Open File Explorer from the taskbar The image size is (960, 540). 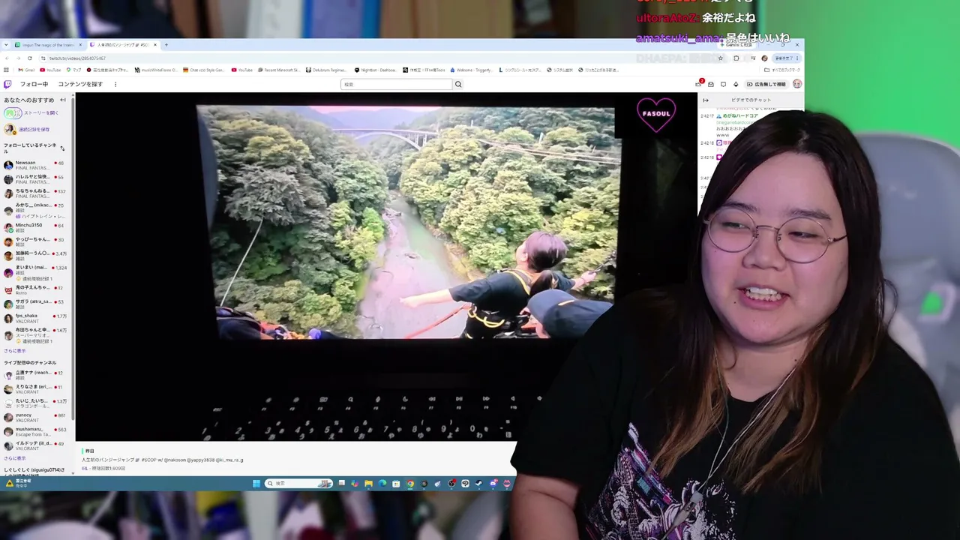coord(368,484)
